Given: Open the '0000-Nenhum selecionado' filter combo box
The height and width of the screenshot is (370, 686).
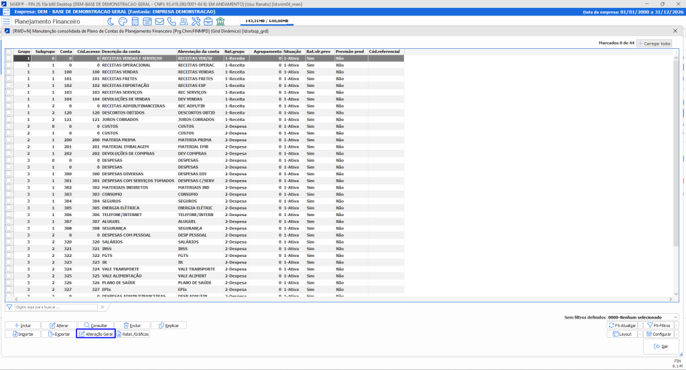Looking at the screenshot, I should click(x=642, y=317).
